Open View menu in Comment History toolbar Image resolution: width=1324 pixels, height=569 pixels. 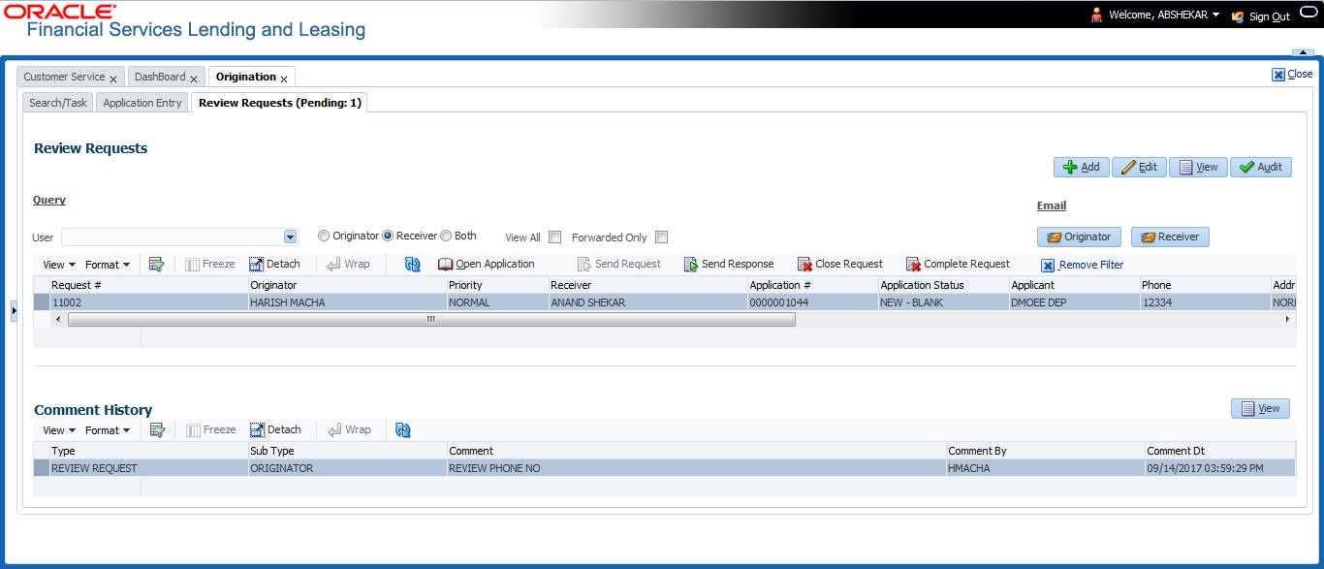59,430
